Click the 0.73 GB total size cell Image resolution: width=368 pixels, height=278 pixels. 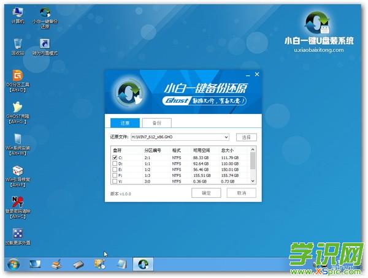(228, 181)
